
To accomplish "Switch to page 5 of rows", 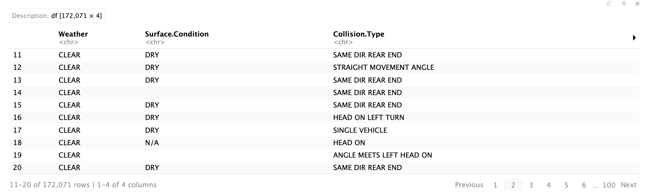I will tap(566, 185).
